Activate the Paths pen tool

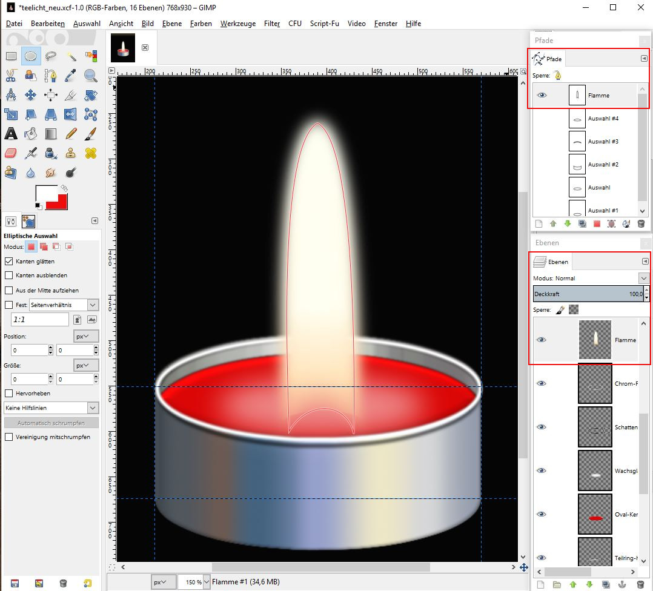click(51, 76)
